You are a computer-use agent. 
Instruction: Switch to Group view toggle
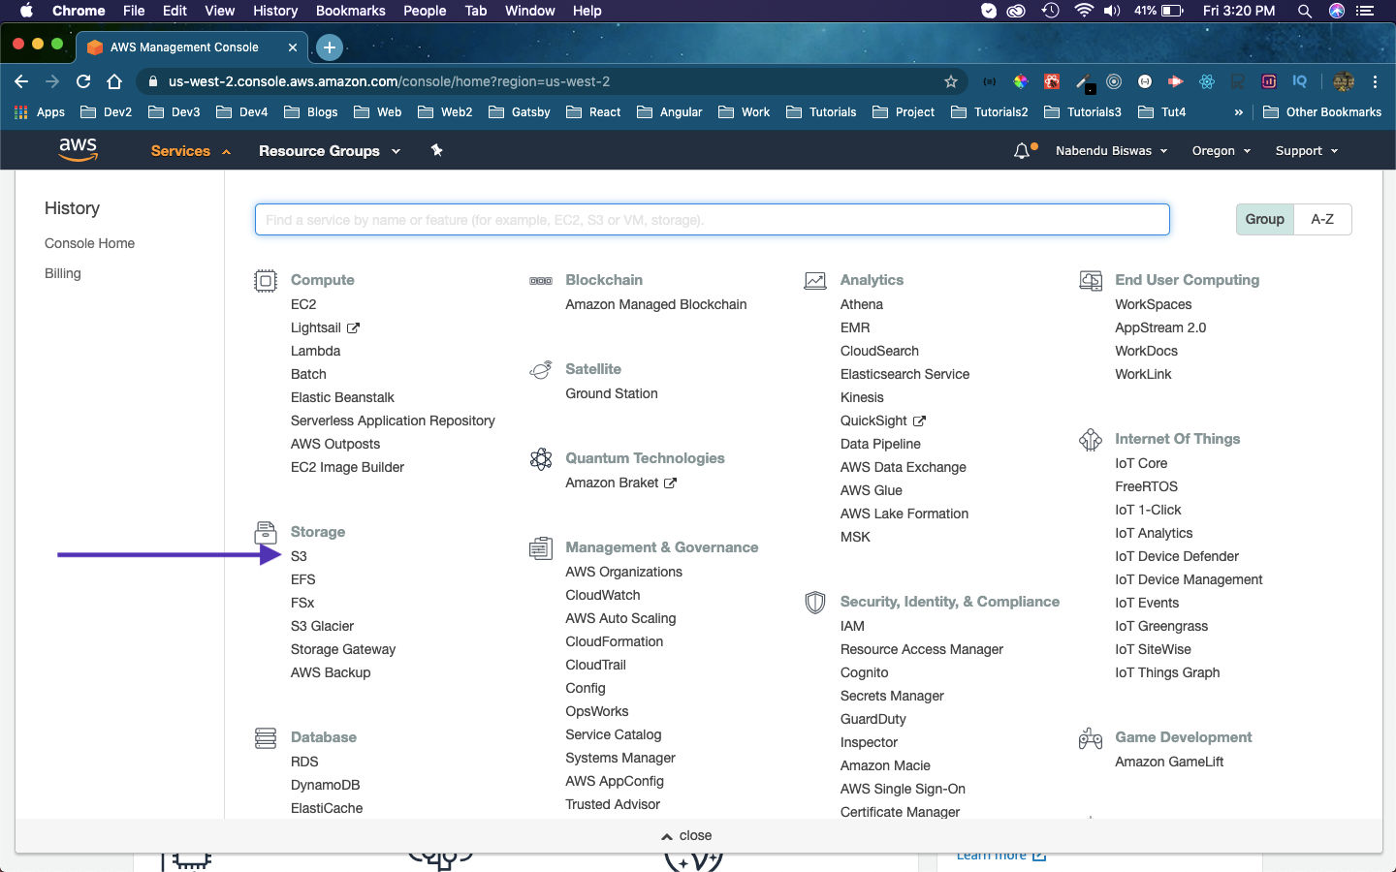1265,219
